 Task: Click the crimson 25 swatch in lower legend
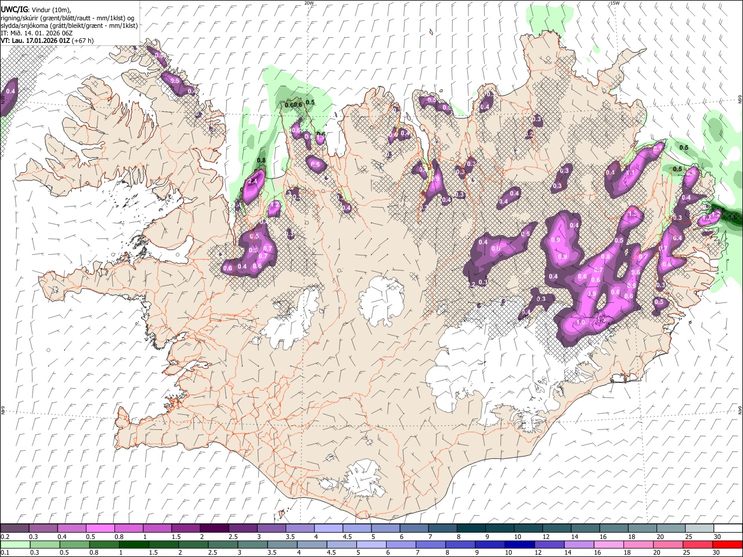click(697, 545)
